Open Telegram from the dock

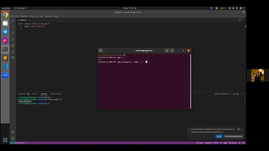coord(5,32)
